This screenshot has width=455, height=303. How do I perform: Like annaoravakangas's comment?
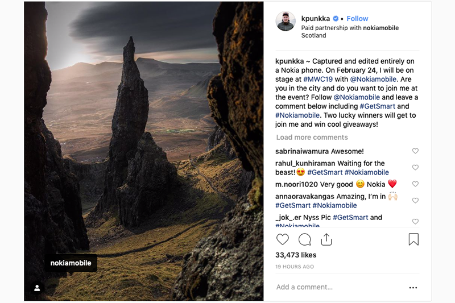[415, 201]
